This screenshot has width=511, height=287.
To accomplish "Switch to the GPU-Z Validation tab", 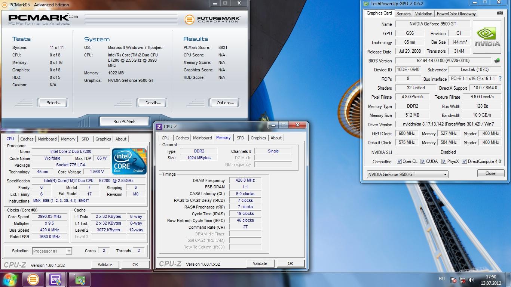I will pos(423,13).
